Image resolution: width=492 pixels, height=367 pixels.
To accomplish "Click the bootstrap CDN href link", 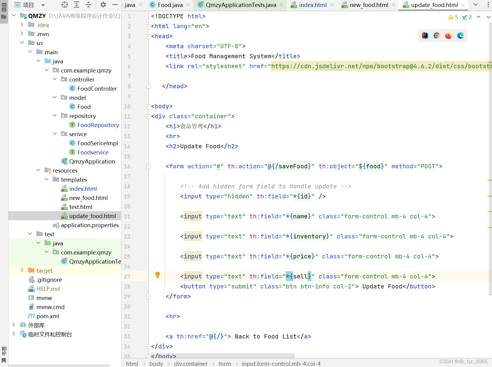I will 381,66.
